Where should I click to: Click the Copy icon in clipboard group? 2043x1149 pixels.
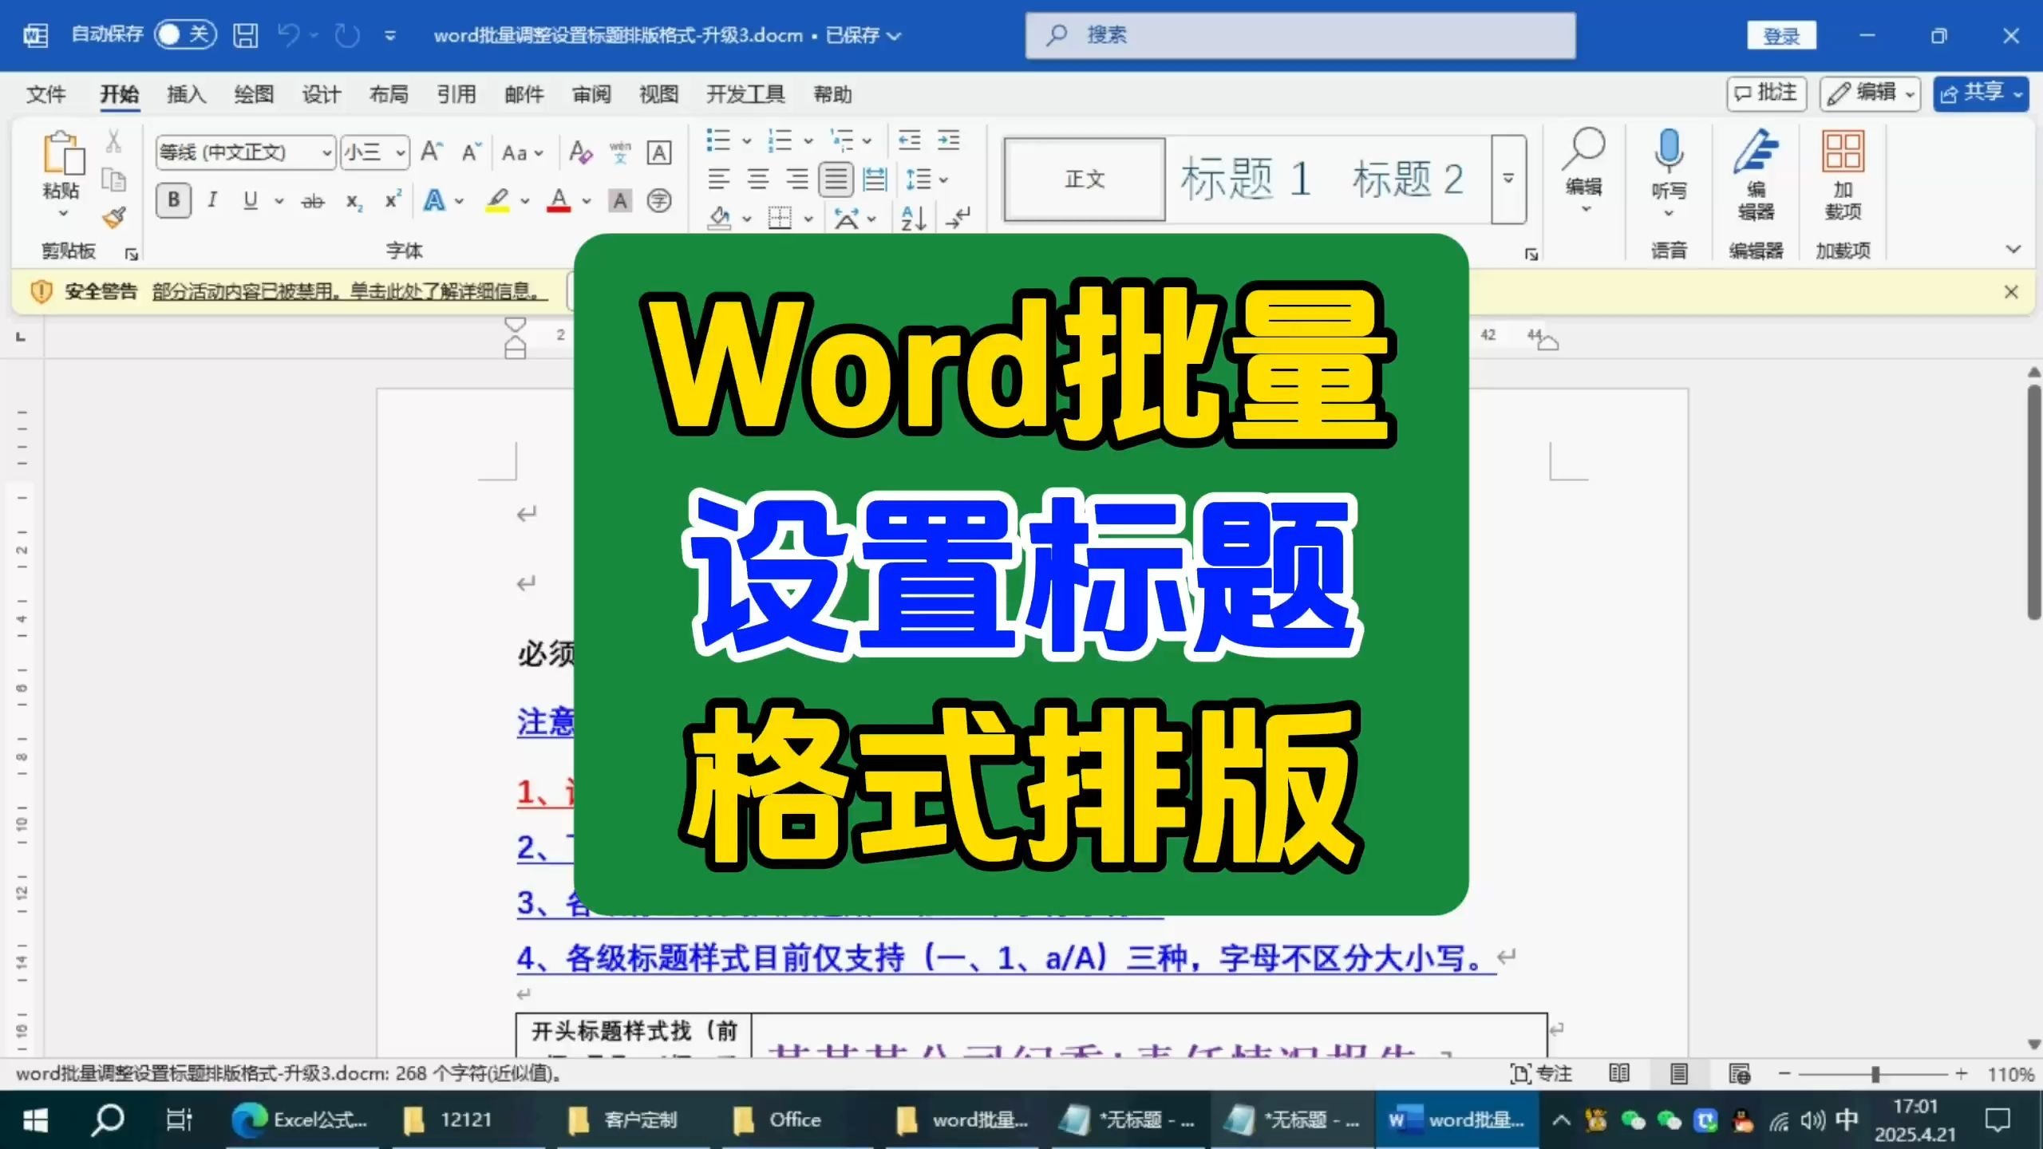pos(113,180)
